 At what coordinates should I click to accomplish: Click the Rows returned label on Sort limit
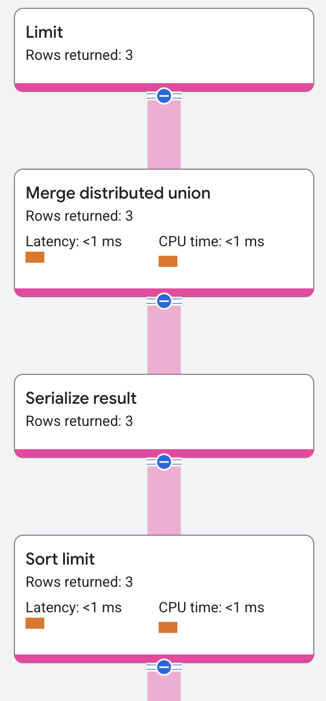[x=79, y=582]
